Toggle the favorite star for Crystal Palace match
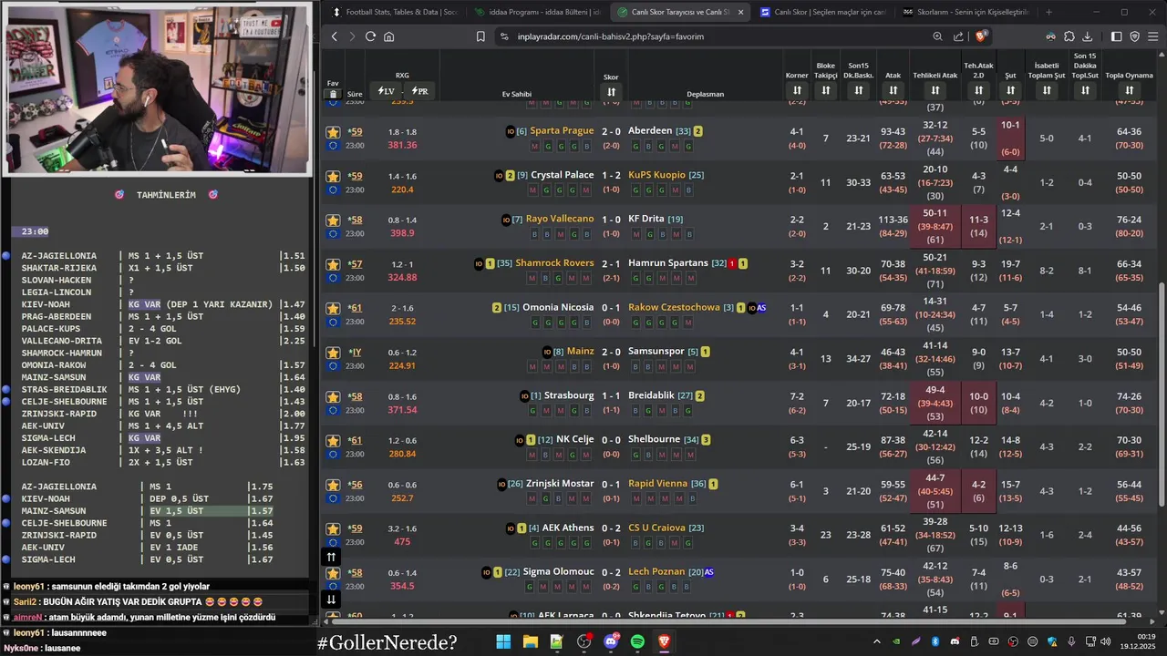Screen dimensions: 1167x656 333,176
